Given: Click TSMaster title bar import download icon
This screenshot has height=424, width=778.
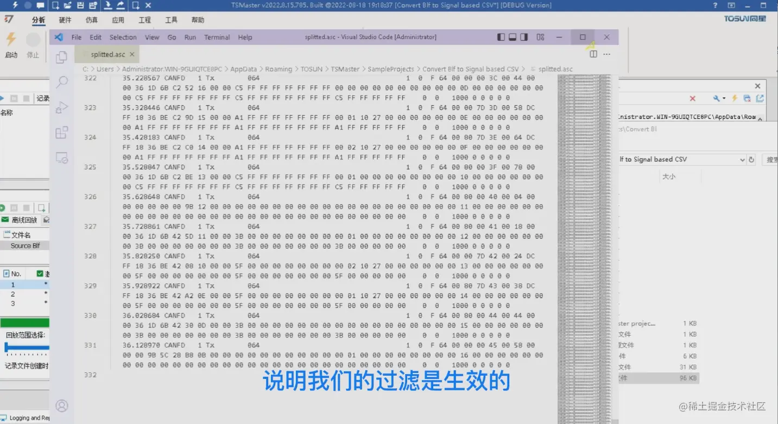Looking at the screenshot, I should (108, 5).
